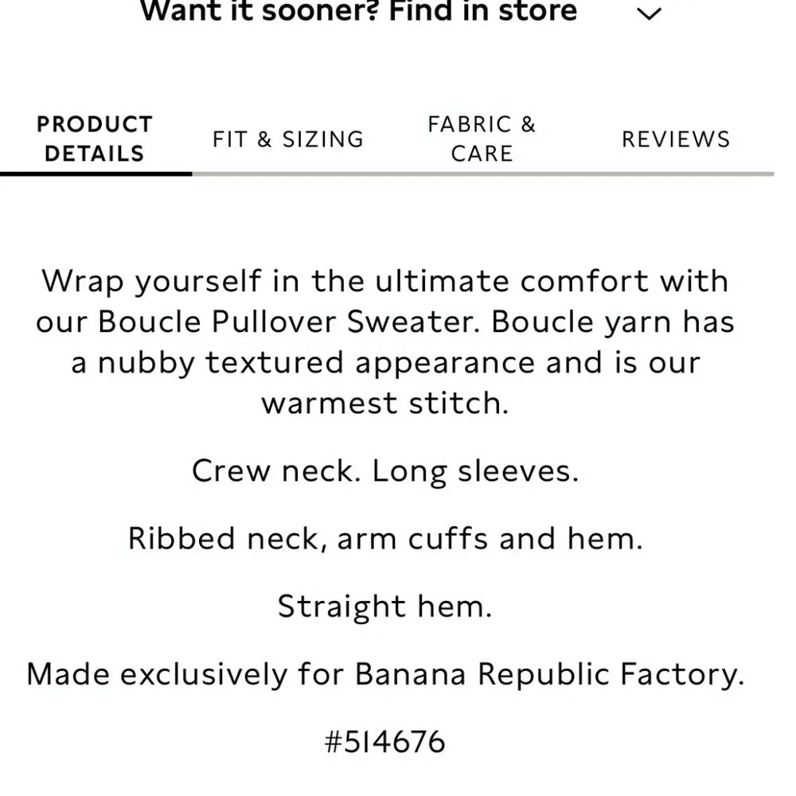
Task: Click the "Straight hem." line
Action: 385,607
